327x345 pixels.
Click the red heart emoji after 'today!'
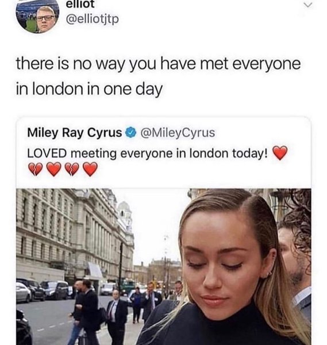(280, 153)
